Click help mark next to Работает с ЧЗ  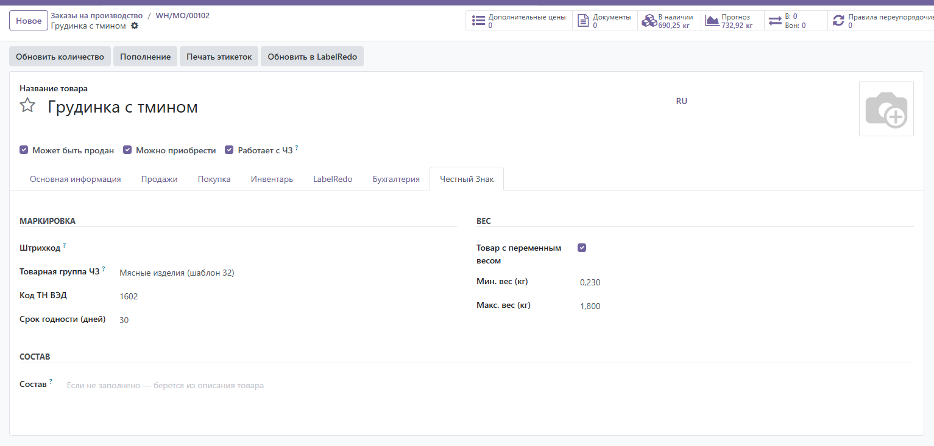pyautogui.click(x=297, y=147)
